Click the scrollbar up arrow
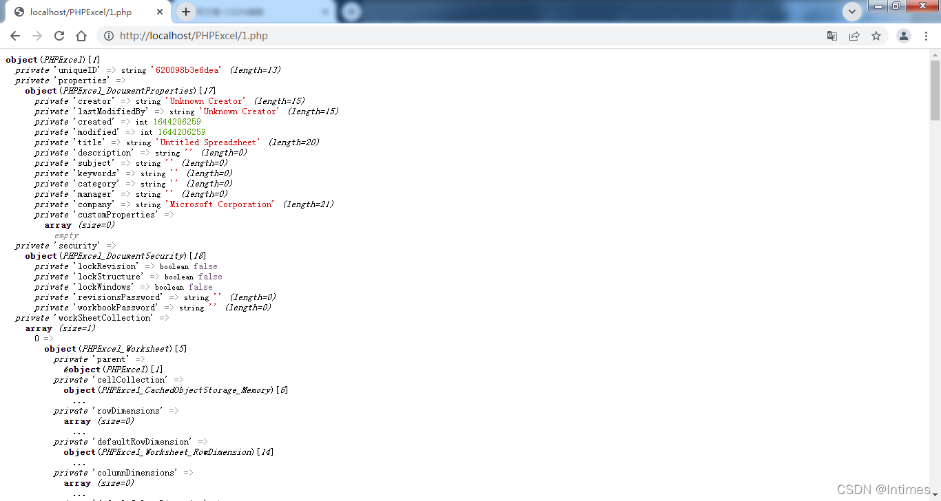 (x=935, y=54)
